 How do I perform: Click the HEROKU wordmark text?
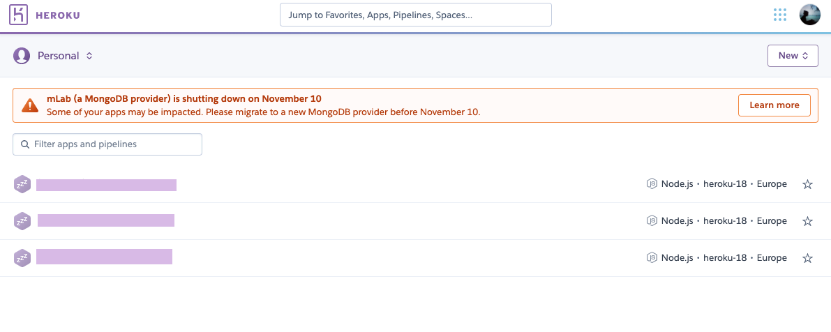click(58, 15)
